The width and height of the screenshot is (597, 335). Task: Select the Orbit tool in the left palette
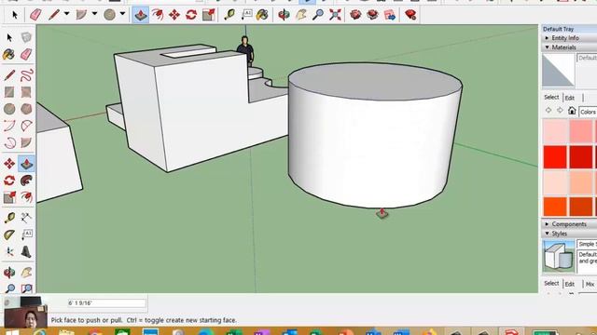pyautogui.click(x=9, y=272)
